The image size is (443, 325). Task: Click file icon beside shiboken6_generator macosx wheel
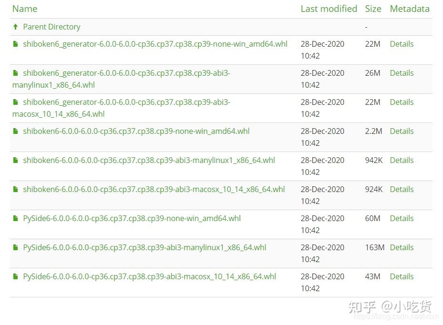[16, 102]
